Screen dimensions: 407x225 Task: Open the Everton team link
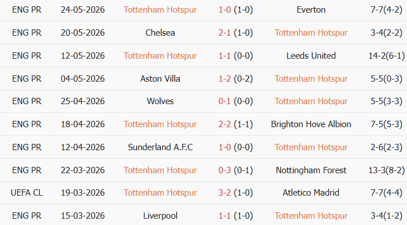(x=311, y=10)
